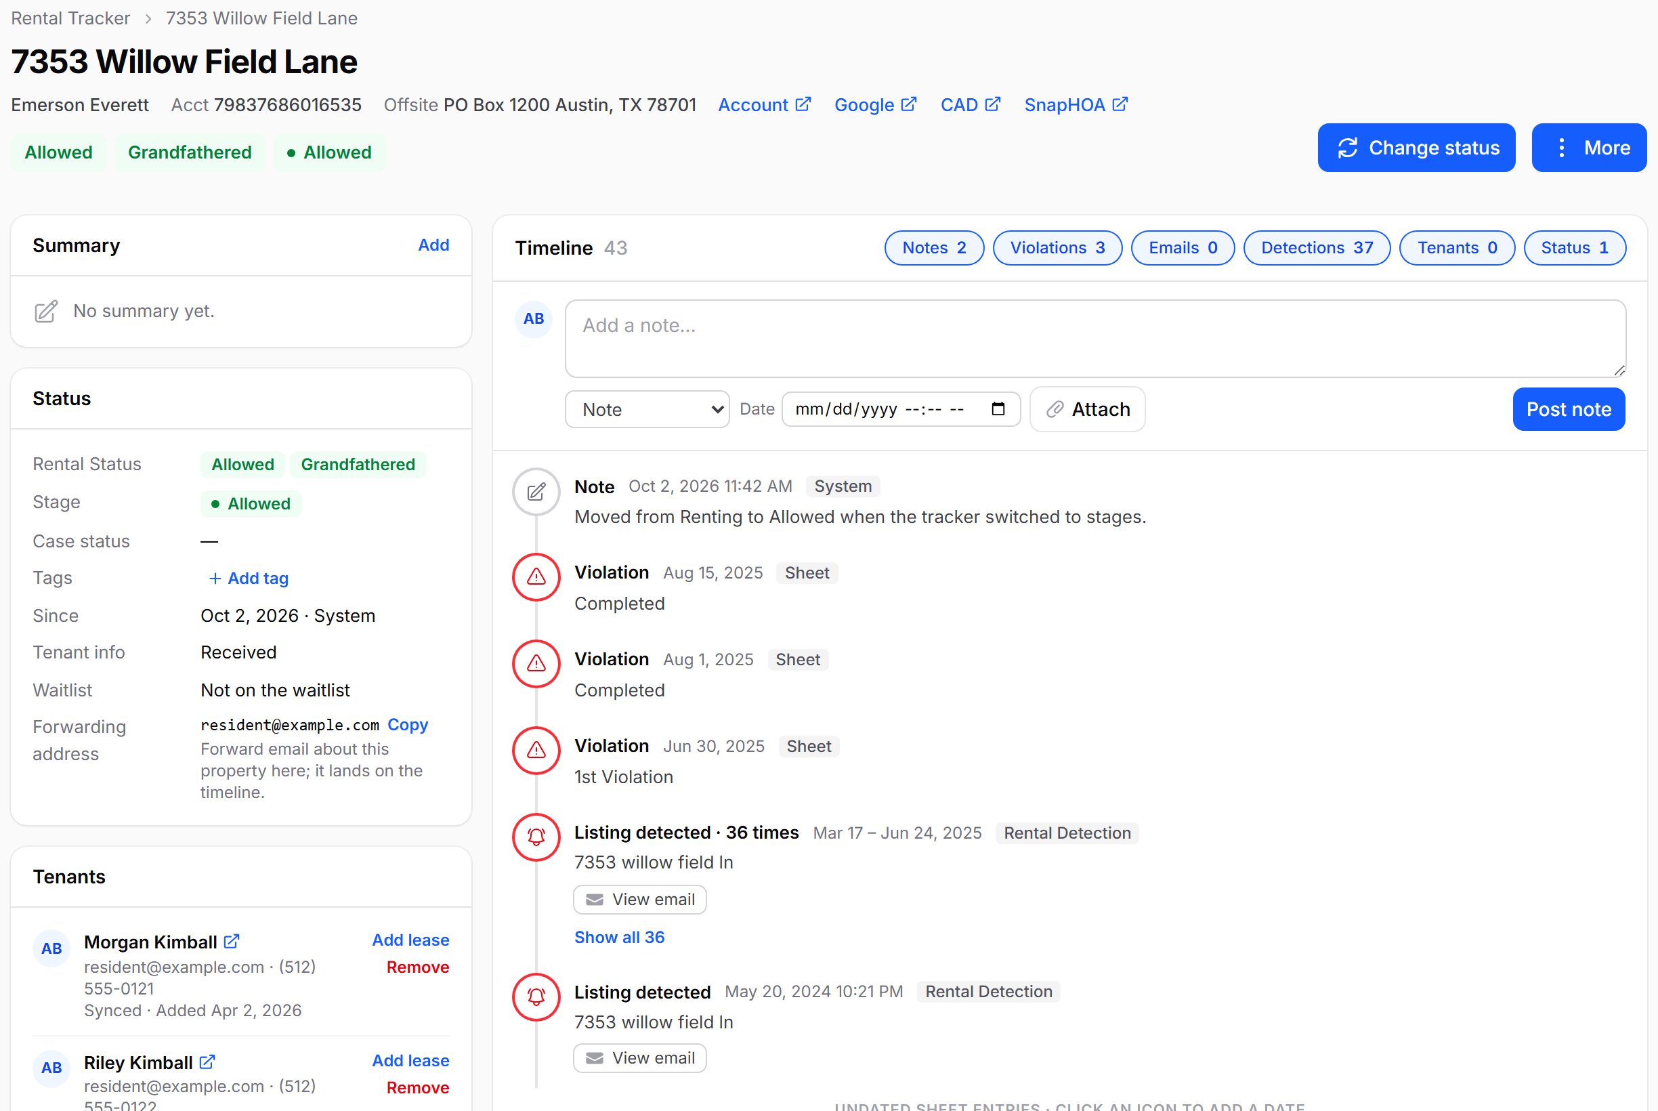Filter timeline by Emails 0
This screenshot has width=1658, height=1111.
[x=1183, y=248]
